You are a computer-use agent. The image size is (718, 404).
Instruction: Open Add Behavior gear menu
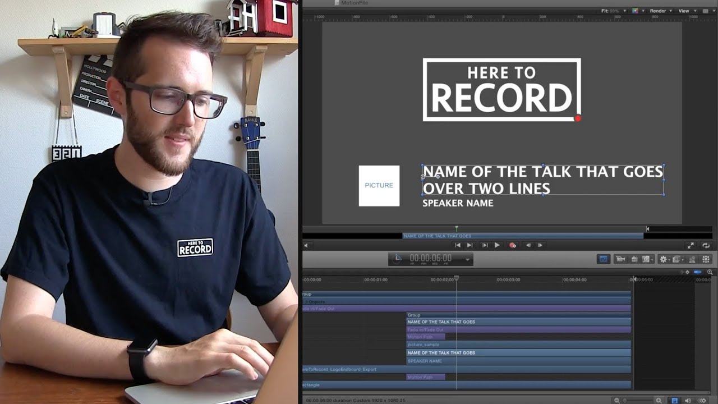[664, 259]
